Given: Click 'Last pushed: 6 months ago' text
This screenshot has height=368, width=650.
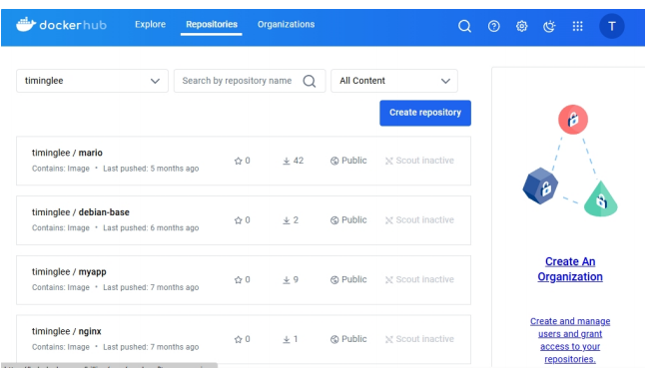Looking at the screenshot, I should pyautogui.click(x=151, y=228).
